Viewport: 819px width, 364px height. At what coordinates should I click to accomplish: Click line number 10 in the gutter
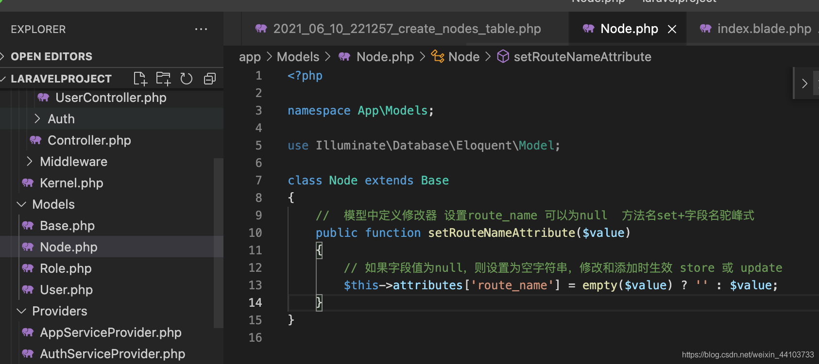(x=255, y=233)
